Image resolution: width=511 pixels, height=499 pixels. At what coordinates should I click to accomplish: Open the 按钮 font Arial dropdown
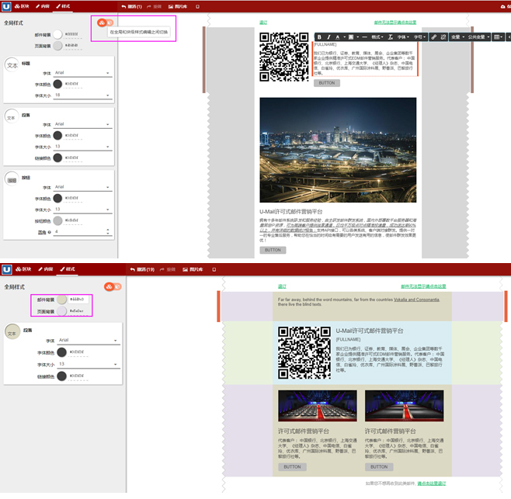click(x=83, y=187)
